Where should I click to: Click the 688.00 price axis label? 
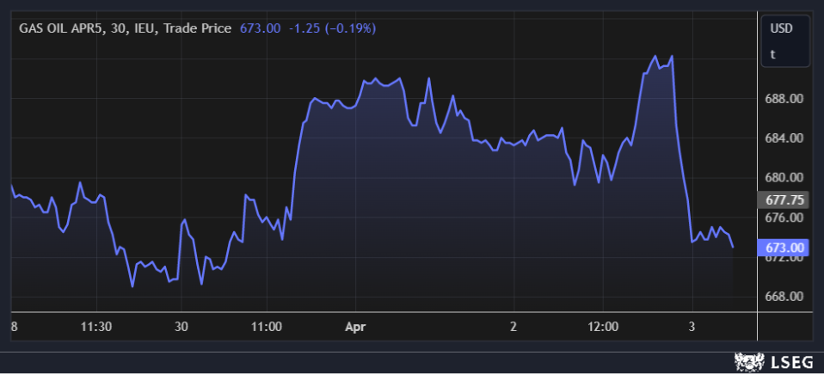(784, 99)
